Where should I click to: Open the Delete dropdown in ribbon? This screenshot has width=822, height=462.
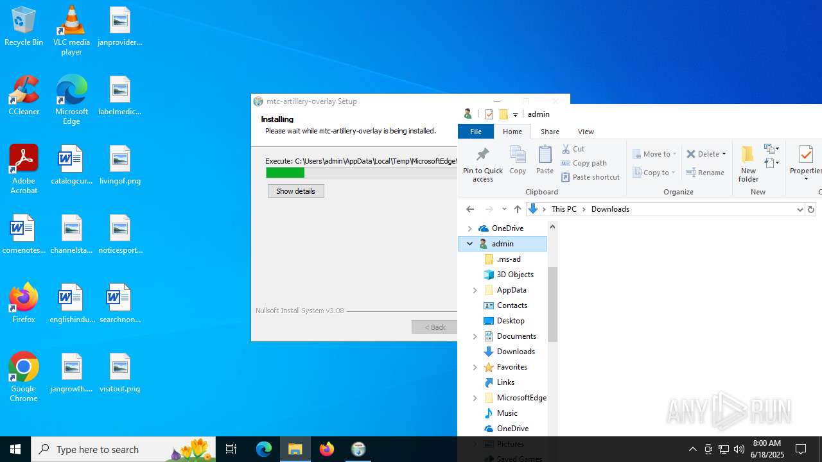click(x=724, y=154)
